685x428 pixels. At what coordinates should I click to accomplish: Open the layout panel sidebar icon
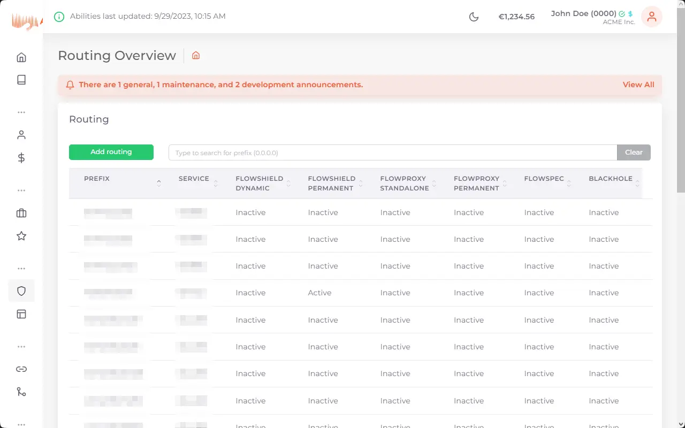click(x=21, y=314)
